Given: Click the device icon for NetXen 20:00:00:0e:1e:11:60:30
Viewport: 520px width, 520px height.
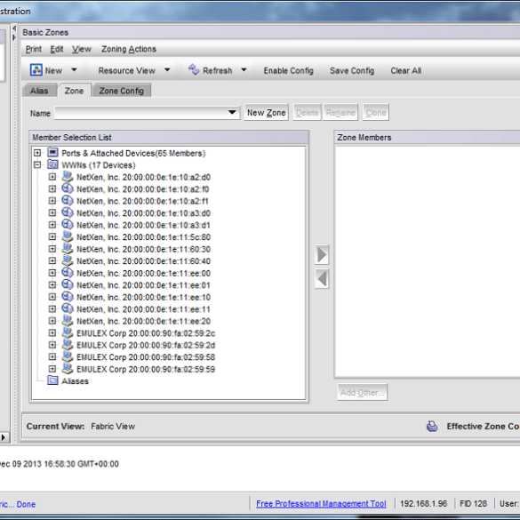Looking at the screenshot, I should [68, 249].
